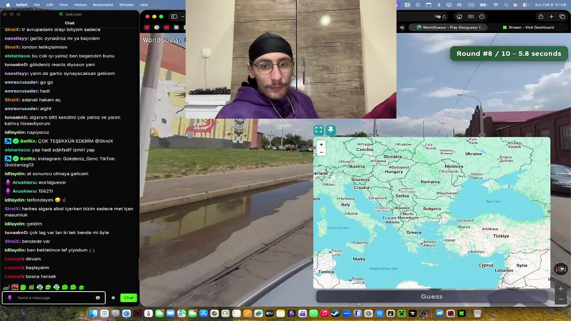
Task: Pin the guess map open
Action: click(x=331, y=130)
